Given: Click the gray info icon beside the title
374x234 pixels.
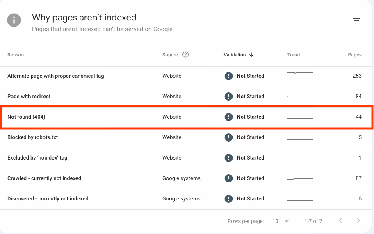Looking at the screenshot, I should pyautogui.click(x=14, y=20).
